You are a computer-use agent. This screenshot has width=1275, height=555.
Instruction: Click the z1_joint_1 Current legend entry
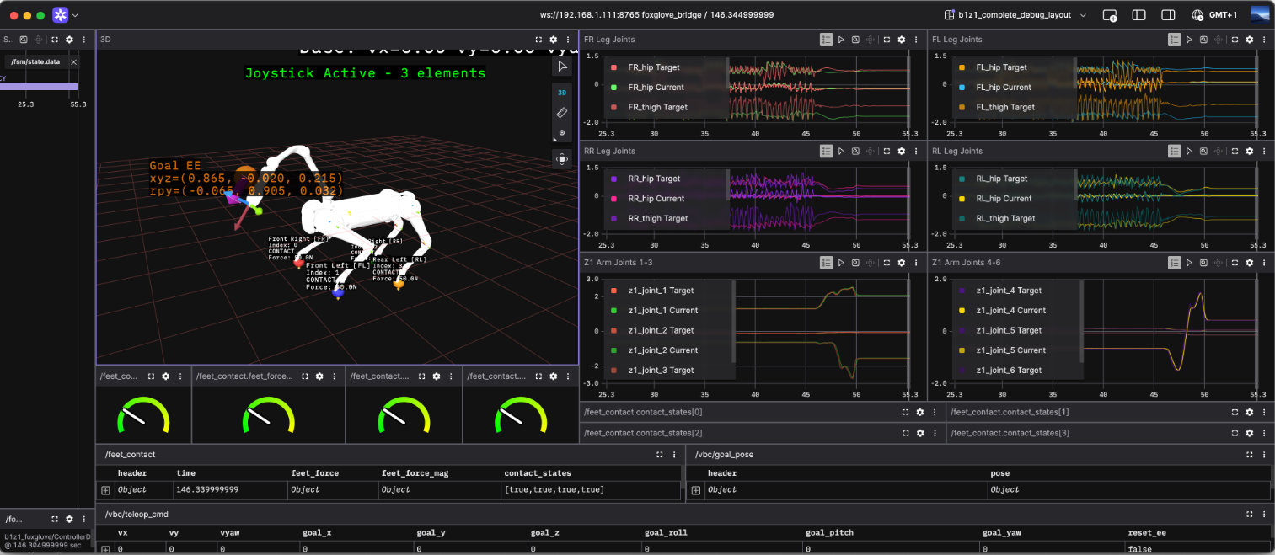point(662,311)
